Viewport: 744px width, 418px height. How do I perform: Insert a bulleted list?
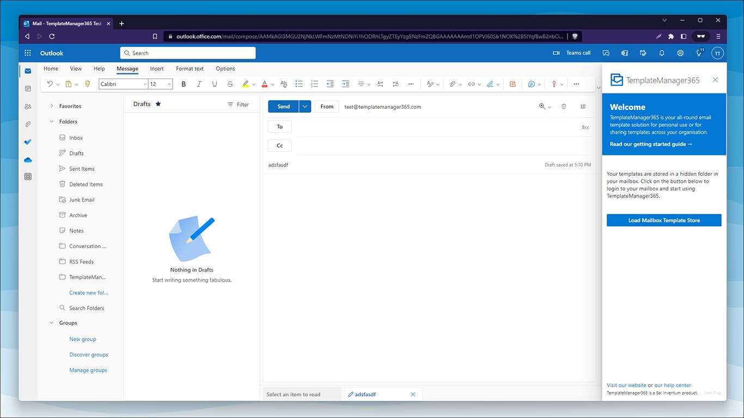tap(299, 84)
